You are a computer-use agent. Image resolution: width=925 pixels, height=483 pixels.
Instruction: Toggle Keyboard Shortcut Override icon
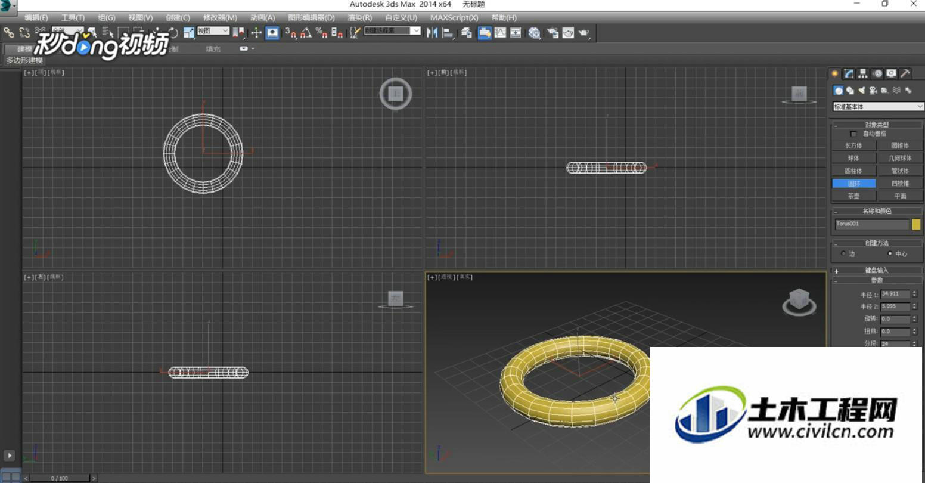272,33
